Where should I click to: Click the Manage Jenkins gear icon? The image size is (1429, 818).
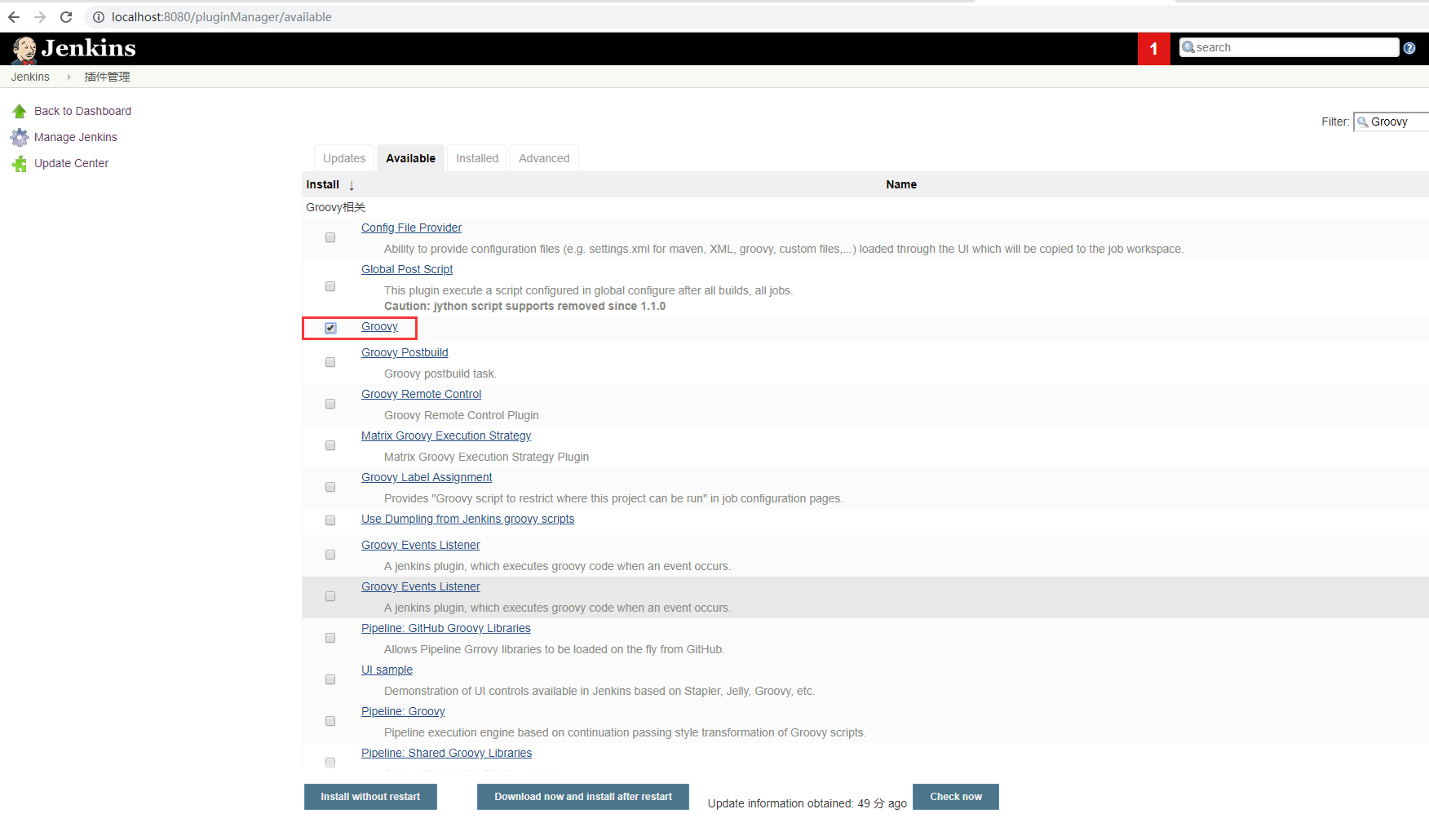(x=20, y=137)
